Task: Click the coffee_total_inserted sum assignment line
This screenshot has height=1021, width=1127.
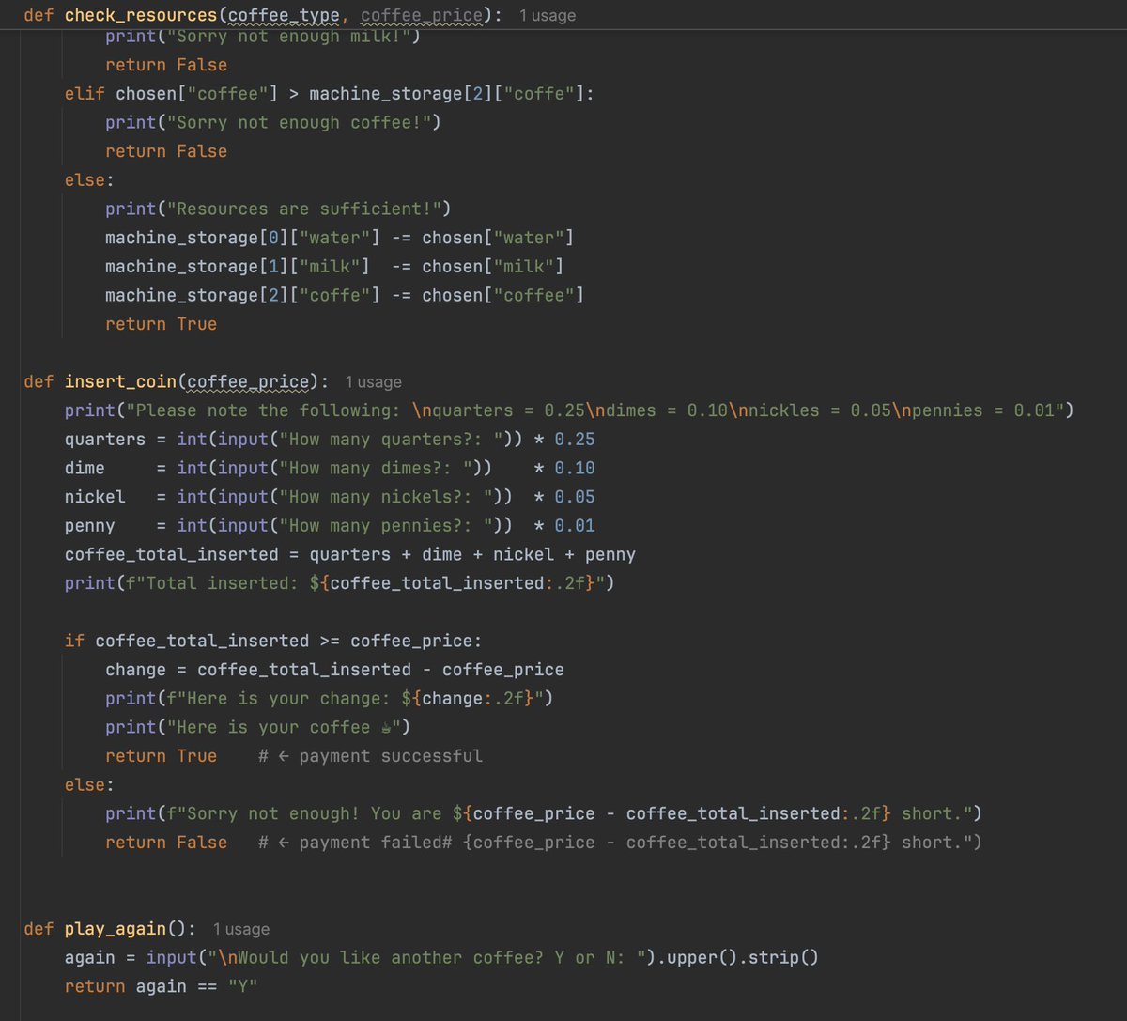Action: (x=350, y=554)
